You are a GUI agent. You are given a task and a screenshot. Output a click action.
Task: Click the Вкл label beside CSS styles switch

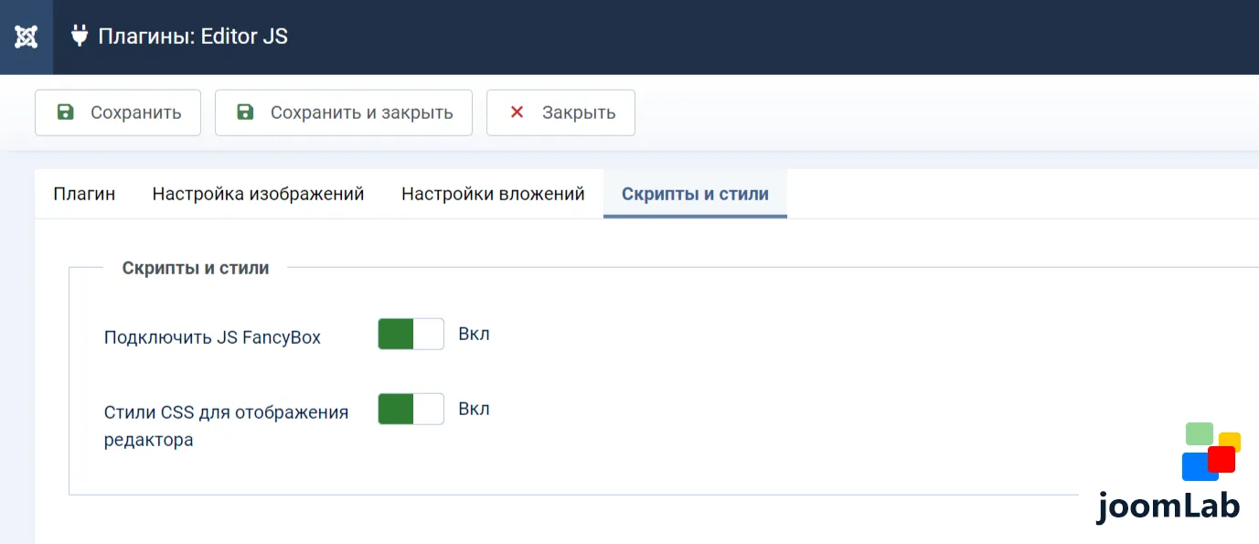coord(474,409)
